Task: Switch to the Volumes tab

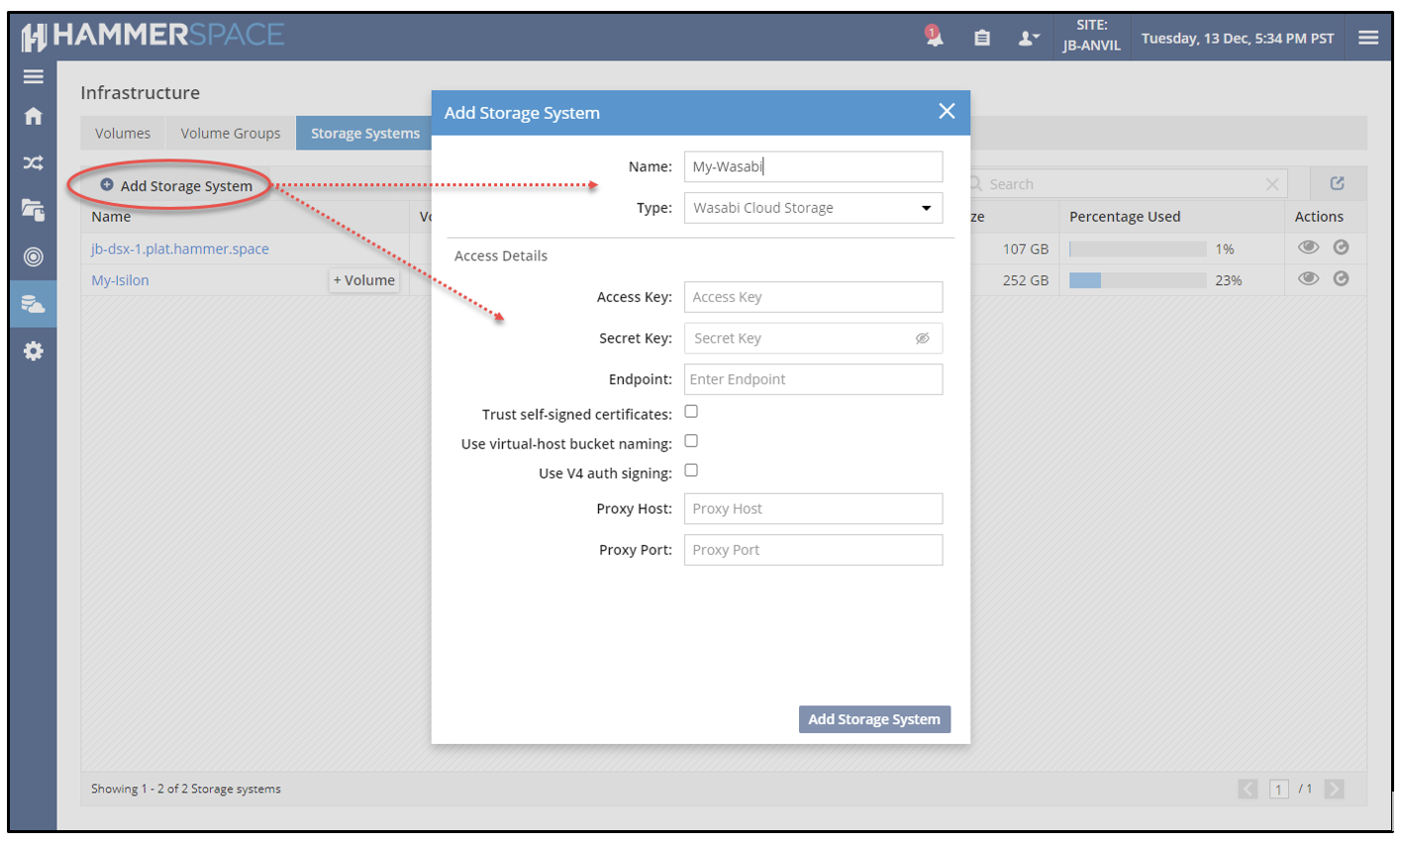Action: [x=123, y=134]
